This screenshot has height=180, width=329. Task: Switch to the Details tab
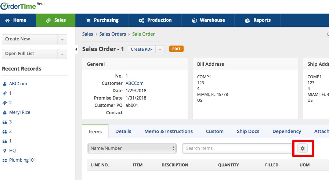click(x=123, y=131)
